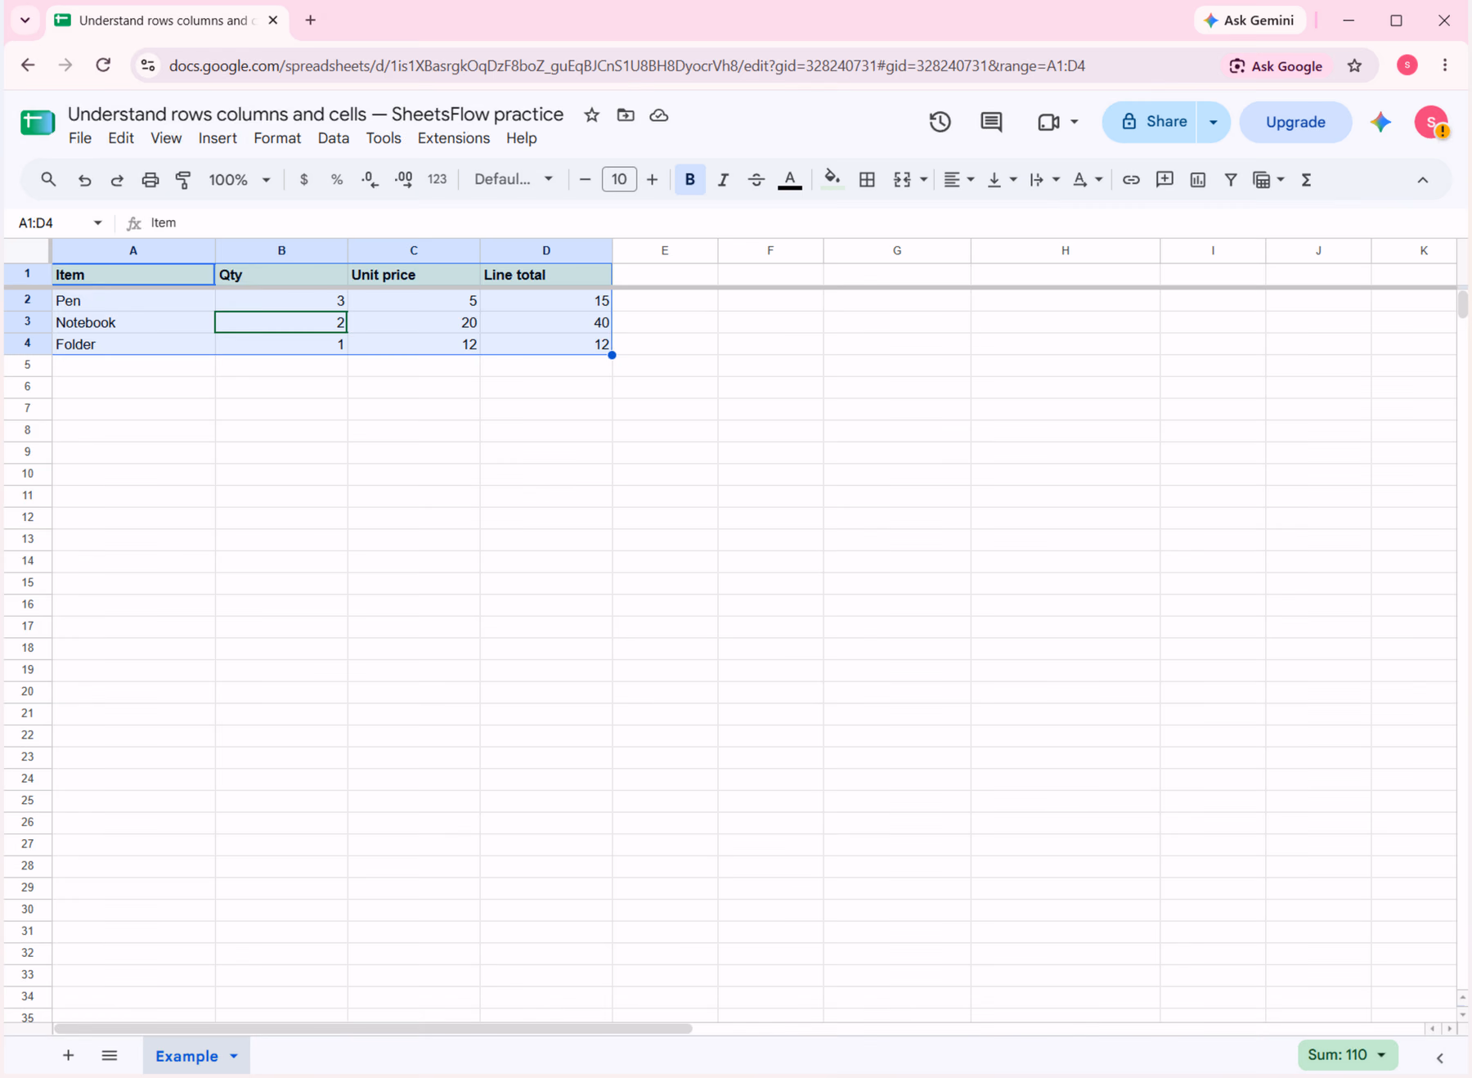Bookmark this page with star in address bar
Viewport: 1472px width, 1078px height.
1355,66
